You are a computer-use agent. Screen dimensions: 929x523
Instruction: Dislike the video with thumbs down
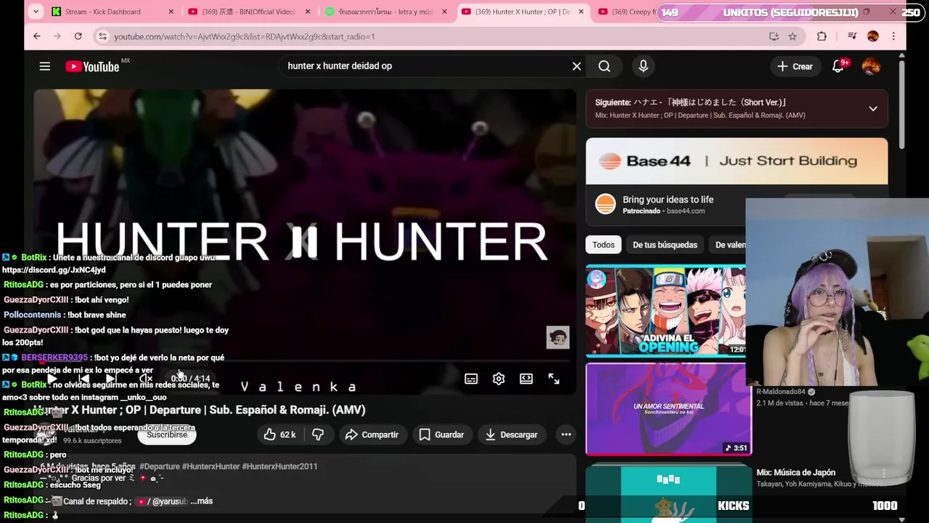click(318, 434)
